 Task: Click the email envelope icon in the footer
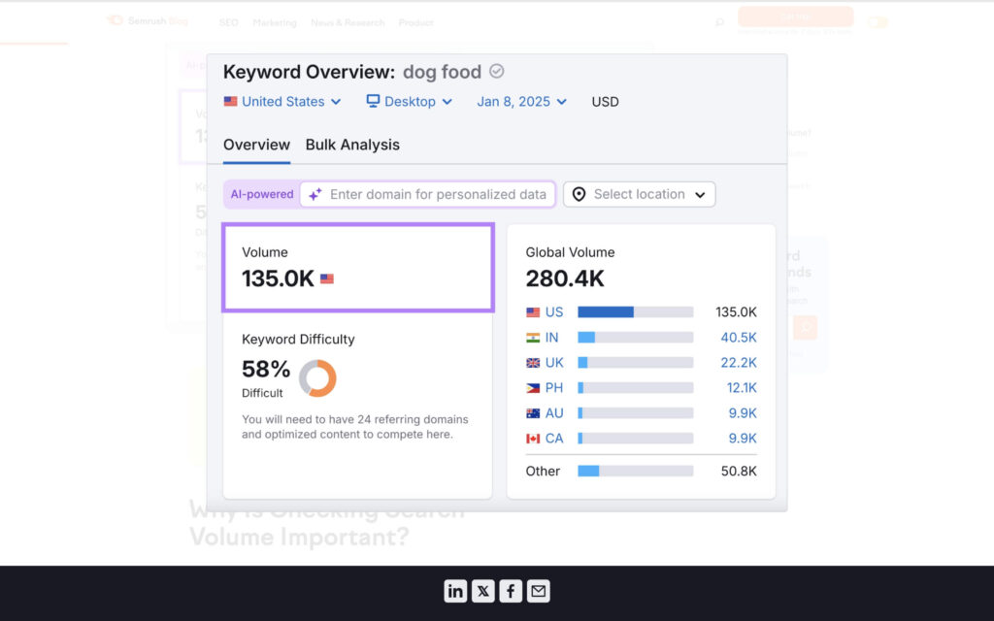pyautogui.click(x=537, y=590)
